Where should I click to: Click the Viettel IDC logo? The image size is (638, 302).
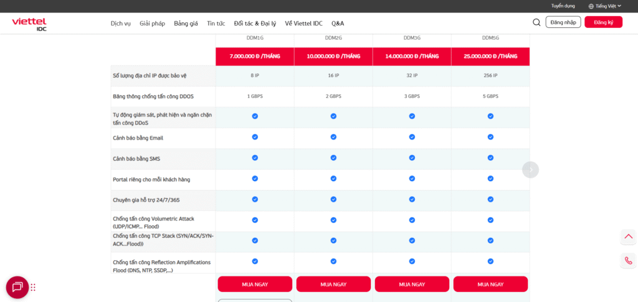point(29,24)
